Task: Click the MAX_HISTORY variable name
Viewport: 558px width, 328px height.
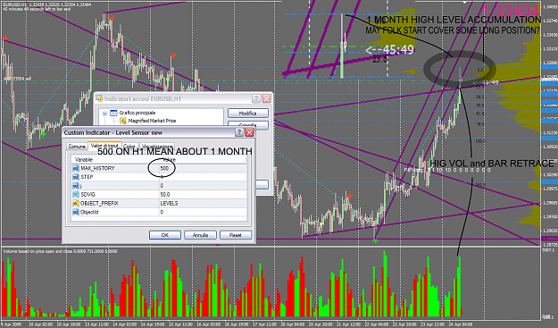Action: point(97,168)
